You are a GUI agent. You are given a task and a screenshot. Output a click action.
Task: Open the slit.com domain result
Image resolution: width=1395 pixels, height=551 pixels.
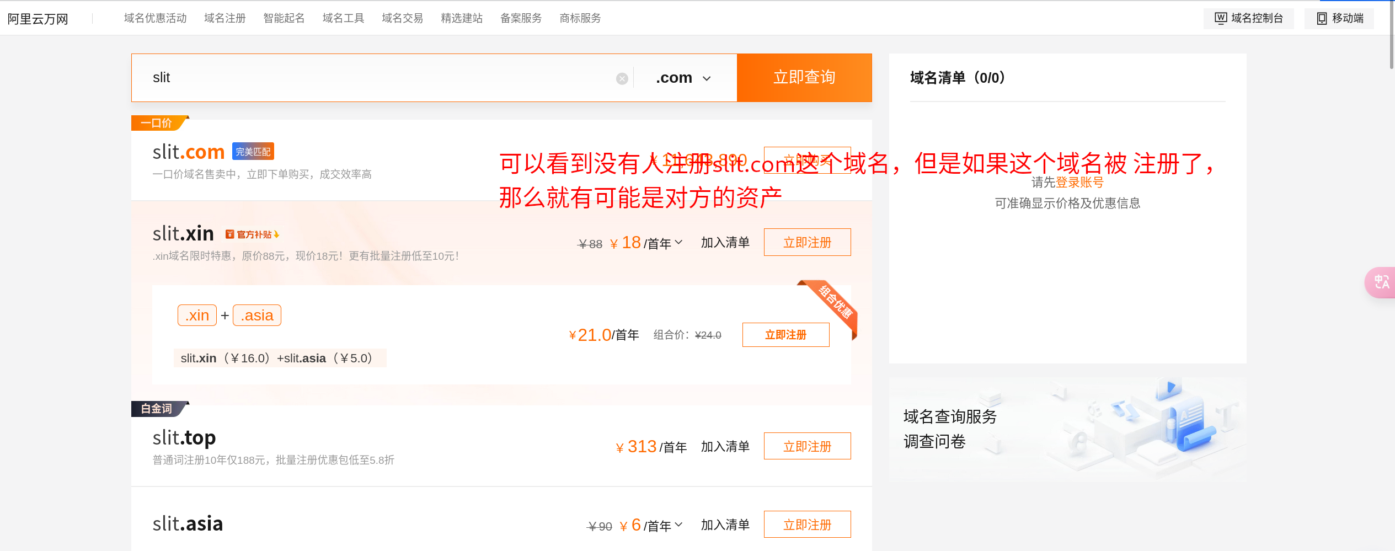pos(189,152)
